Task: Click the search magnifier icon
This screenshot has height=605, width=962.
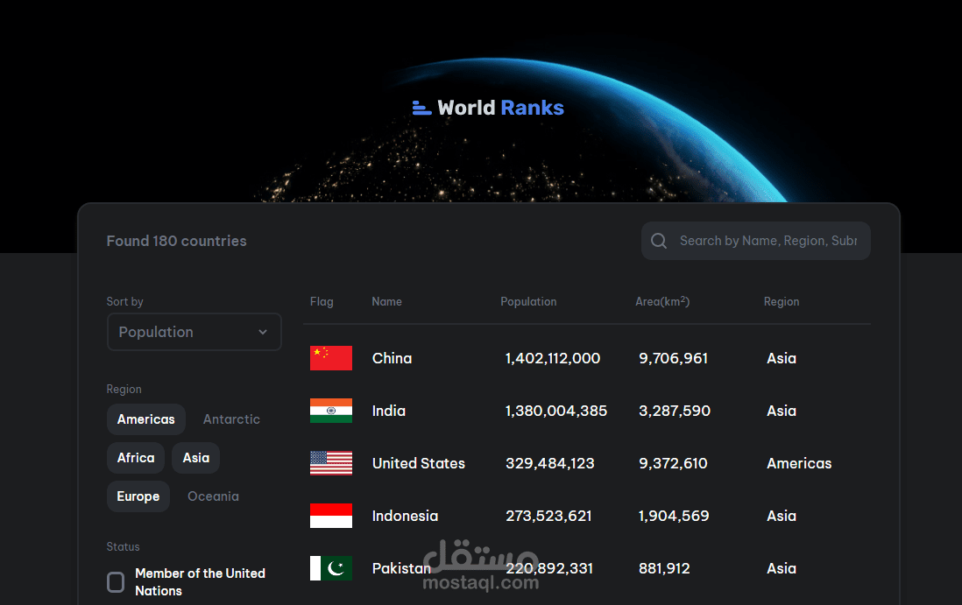Action: point(658,240)
